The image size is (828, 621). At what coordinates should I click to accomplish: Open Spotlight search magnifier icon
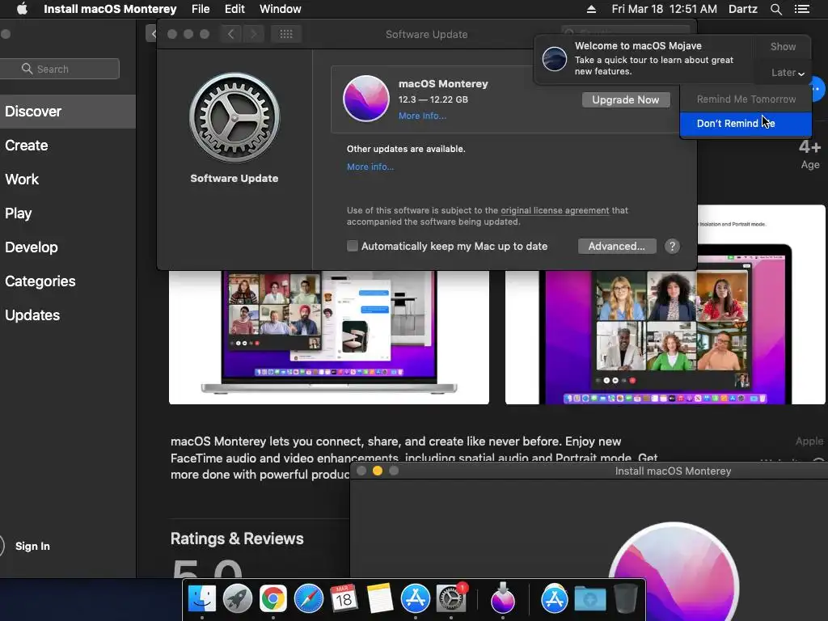(775, 9)
